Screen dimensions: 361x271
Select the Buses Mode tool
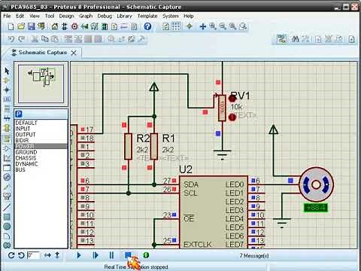(x=7, y=118)
